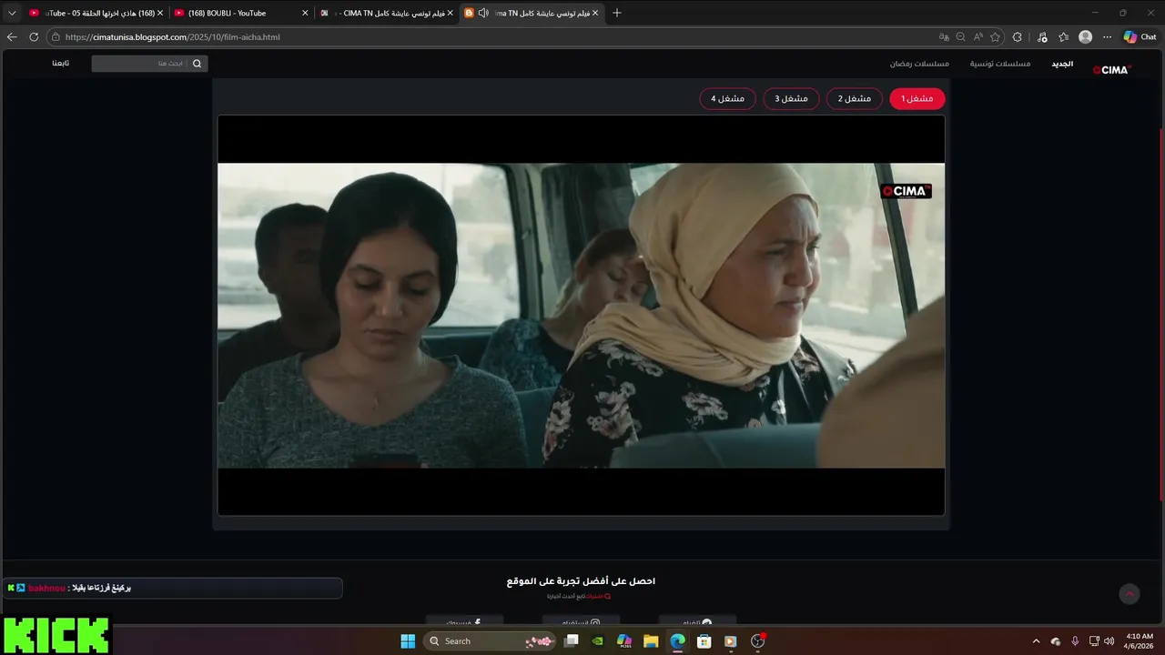Open the OBS Studio taskbar icon
This screenshot has width=1165, height=655.
pyautogui.click(x=758, y=640)
